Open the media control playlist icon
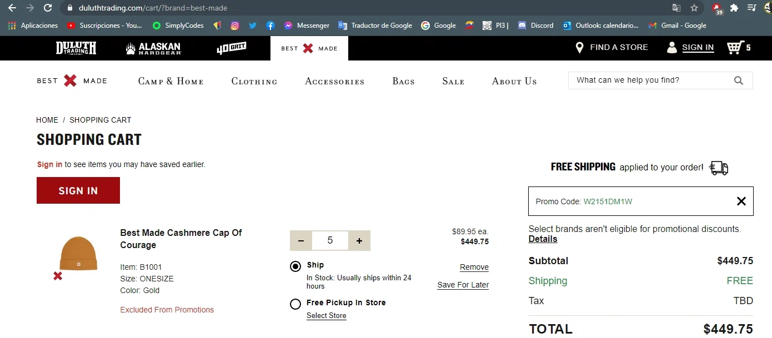Image resolution: width=772 pixels, height=338 pixels. (x=752, y=8)
